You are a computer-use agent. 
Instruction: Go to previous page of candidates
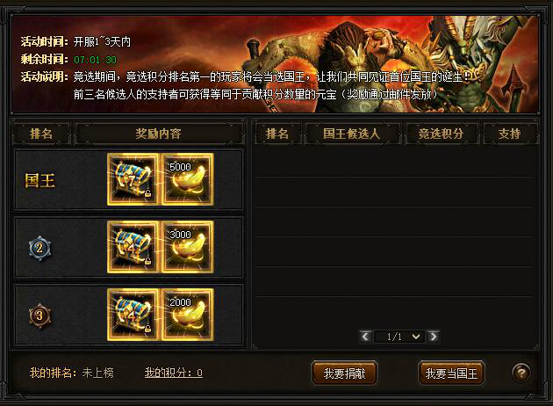point(365,337)
